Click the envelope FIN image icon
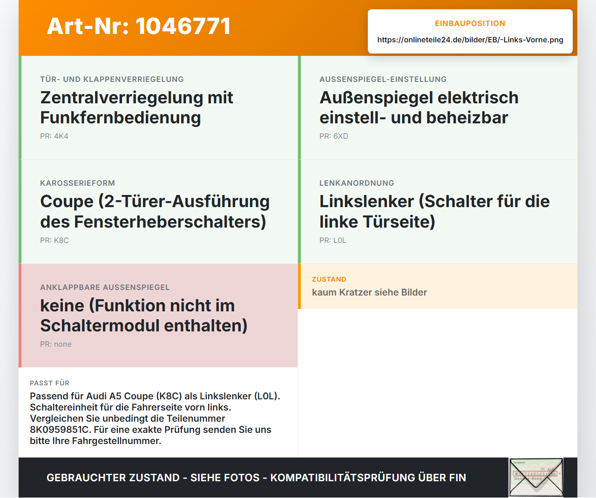The image size is (596, 498). click(536, 478)
